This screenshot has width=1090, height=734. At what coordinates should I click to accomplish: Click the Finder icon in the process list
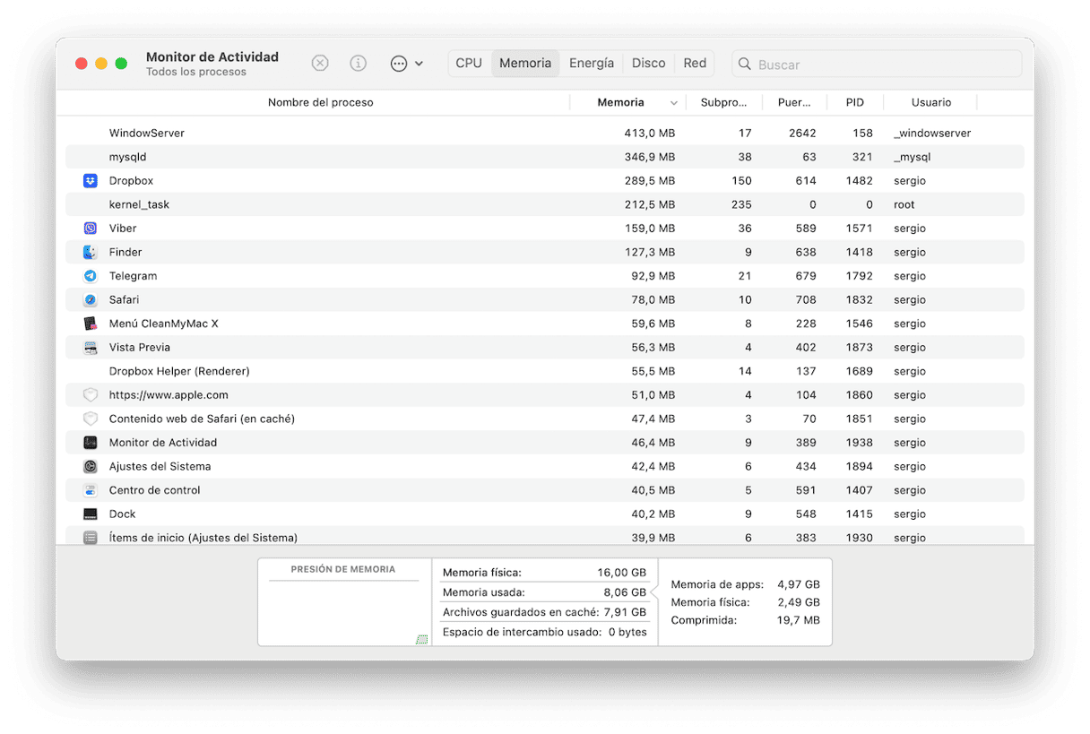tap(90, 253)
